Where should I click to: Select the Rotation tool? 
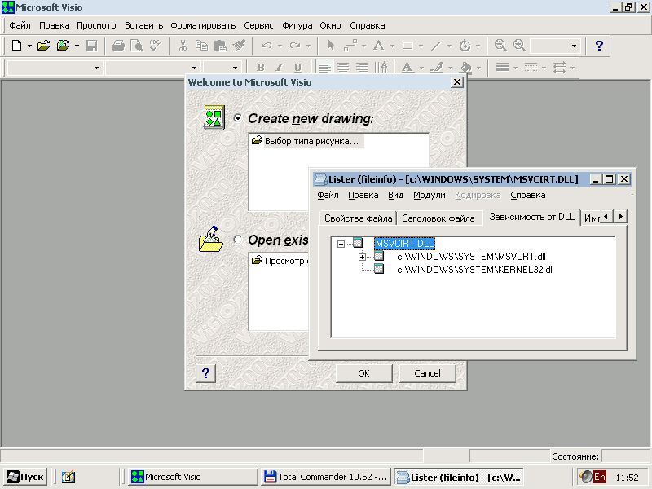(x=465, y=46)
